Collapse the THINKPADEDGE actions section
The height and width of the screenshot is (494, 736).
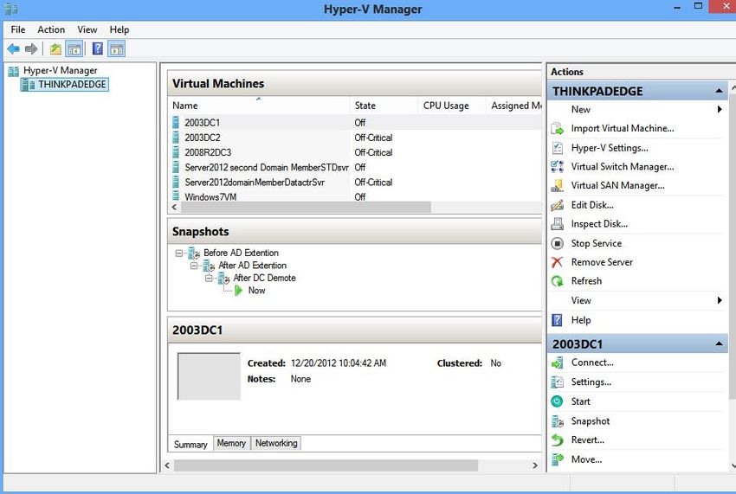pyautogui.click(x=719, y=91)
